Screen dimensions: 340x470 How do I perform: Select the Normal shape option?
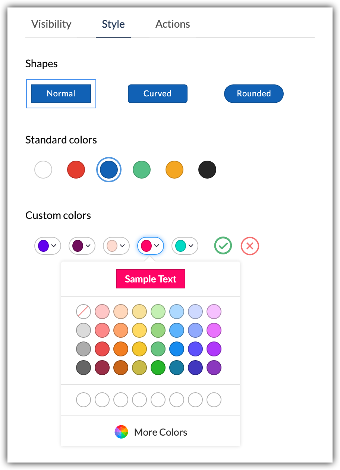pos(61,93)
